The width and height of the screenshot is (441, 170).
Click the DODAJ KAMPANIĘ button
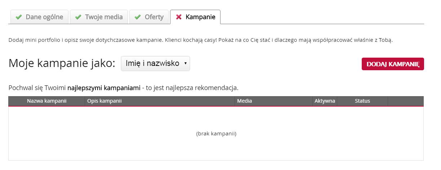click(x=393, y=64)
